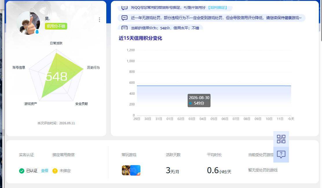Click the 实名认证 label
Screen dimensions: 322x188
(x=26, y=155)
